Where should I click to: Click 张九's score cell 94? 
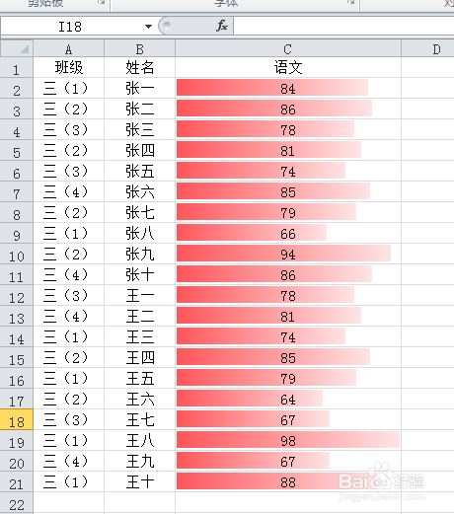coord(288,255)
